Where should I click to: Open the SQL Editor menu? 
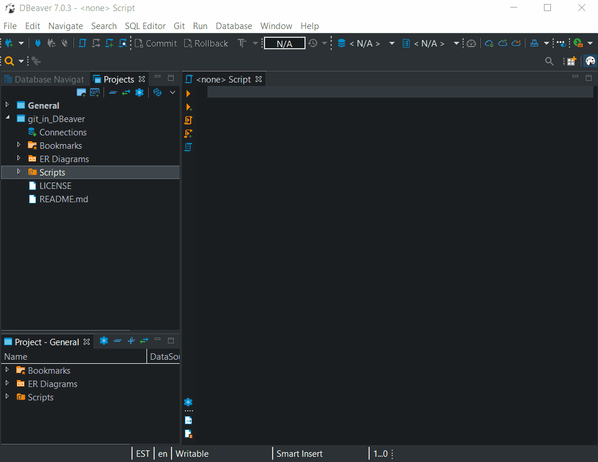(145, 26)
